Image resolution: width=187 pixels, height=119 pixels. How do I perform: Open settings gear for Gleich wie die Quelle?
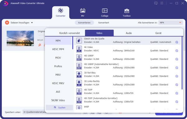pyautogui.click(x=177, y=42)
